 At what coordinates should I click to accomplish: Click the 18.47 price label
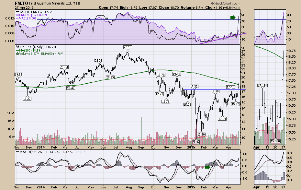tap(71, 88)
